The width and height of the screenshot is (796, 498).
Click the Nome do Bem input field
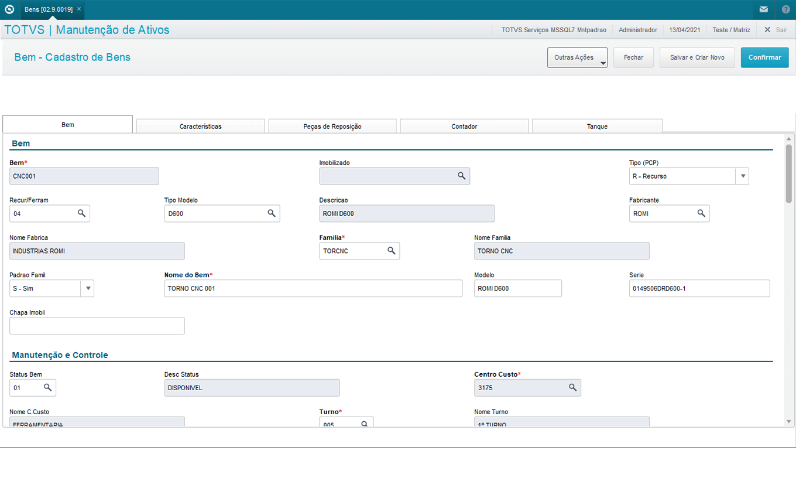(313, 288)
